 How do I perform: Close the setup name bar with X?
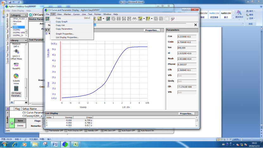(195, 25)
